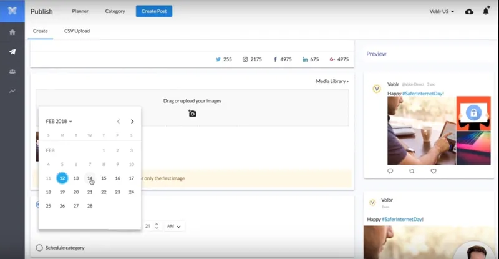The width and height of the screenshot is (499, 259).
Task: Click the retweet icon on tweet preview
Action: point(412,171)
